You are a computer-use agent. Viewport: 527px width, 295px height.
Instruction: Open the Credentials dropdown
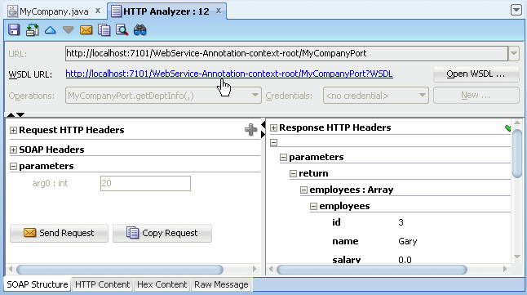(376, 96)
